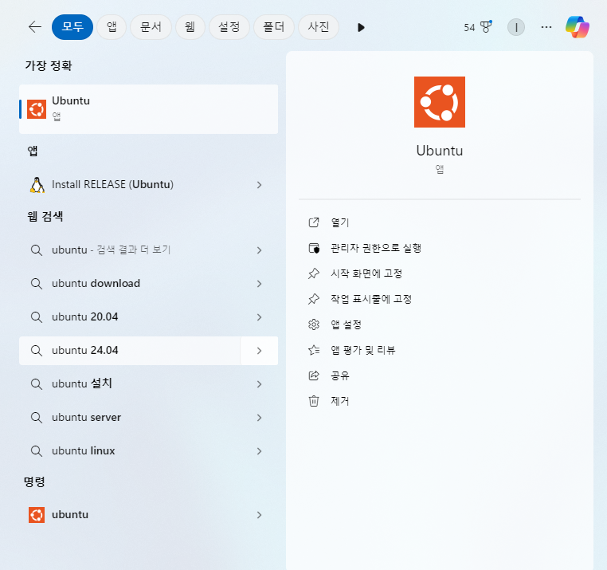Expand the chevron for ubuntu 검색 결과 더 보기

click(x=260, y=250)
